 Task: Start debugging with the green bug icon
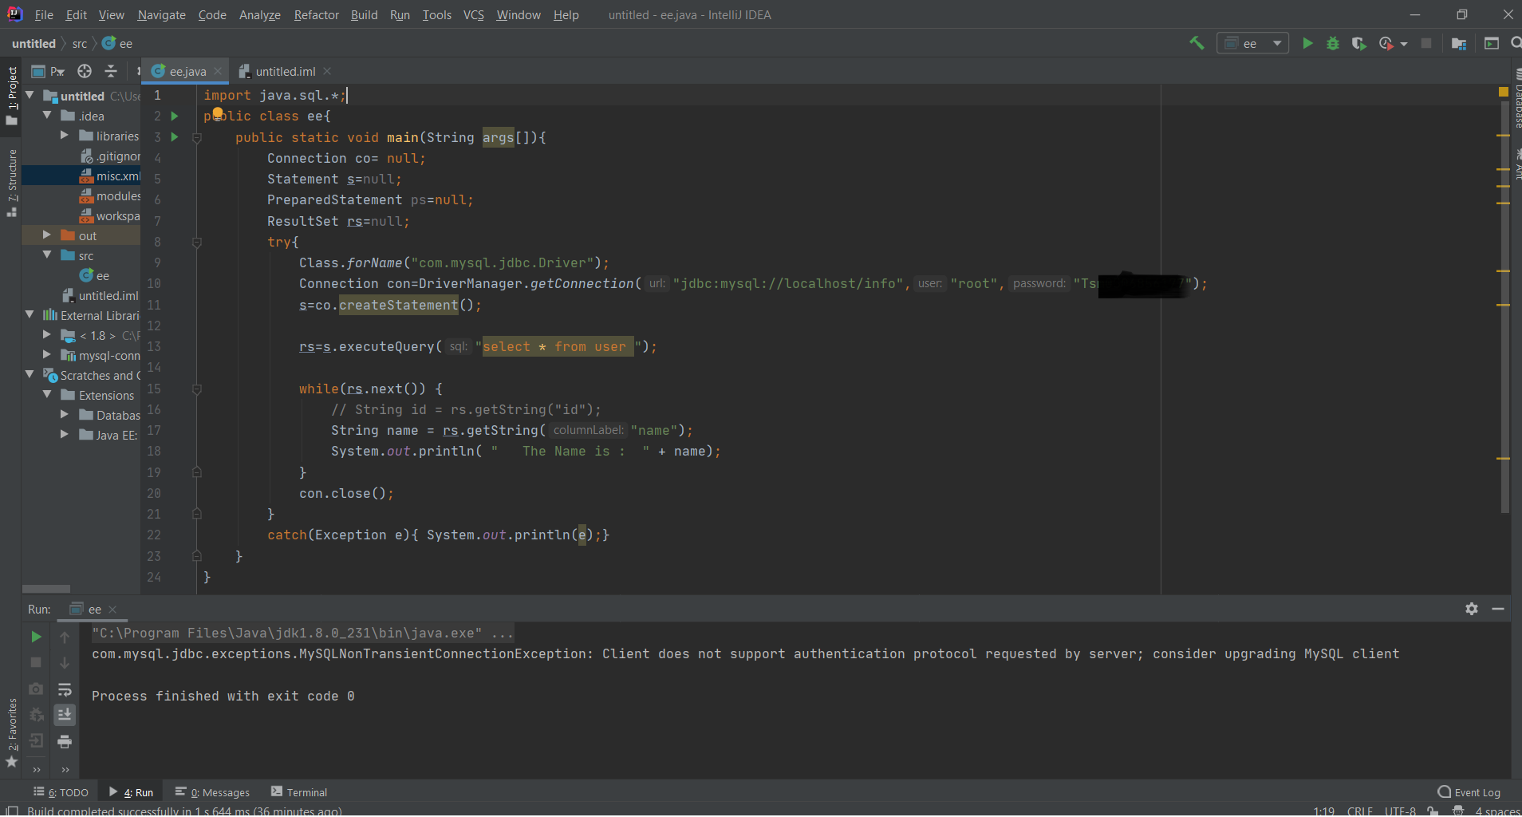(x=1333, y=43)
